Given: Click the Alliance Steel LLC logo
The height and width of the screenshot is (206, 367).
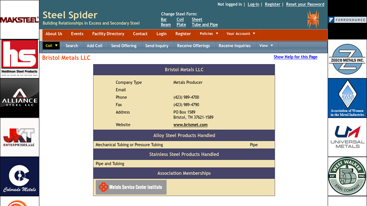Looking at the screenshot, I should tap(20, 98).
